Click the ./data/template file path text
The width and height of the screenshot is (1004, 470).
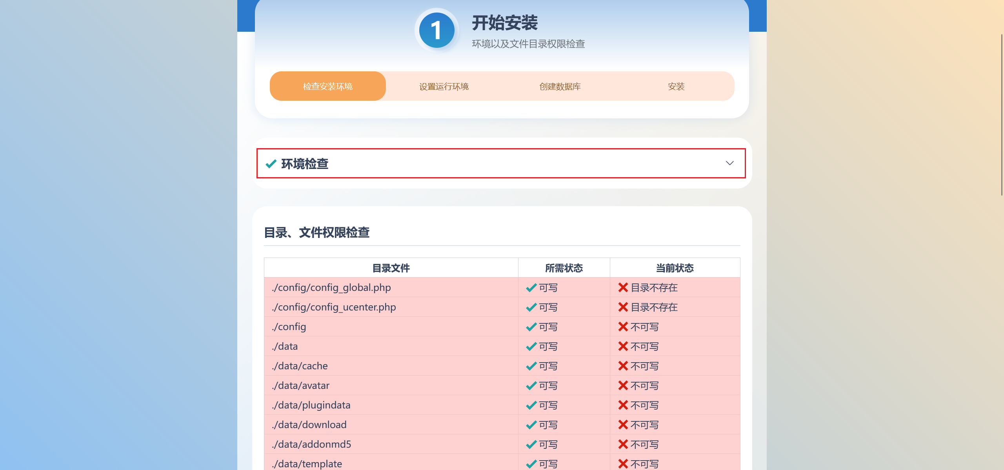[307, 464]
